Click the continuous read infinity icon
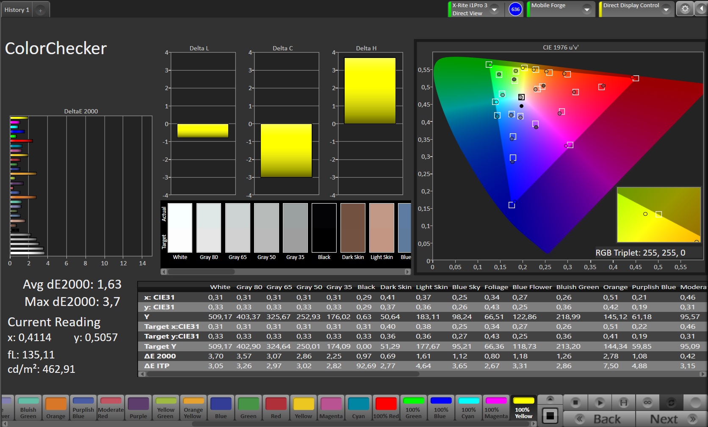This screenshot has width=708, height=427. (x=647, y=402)
